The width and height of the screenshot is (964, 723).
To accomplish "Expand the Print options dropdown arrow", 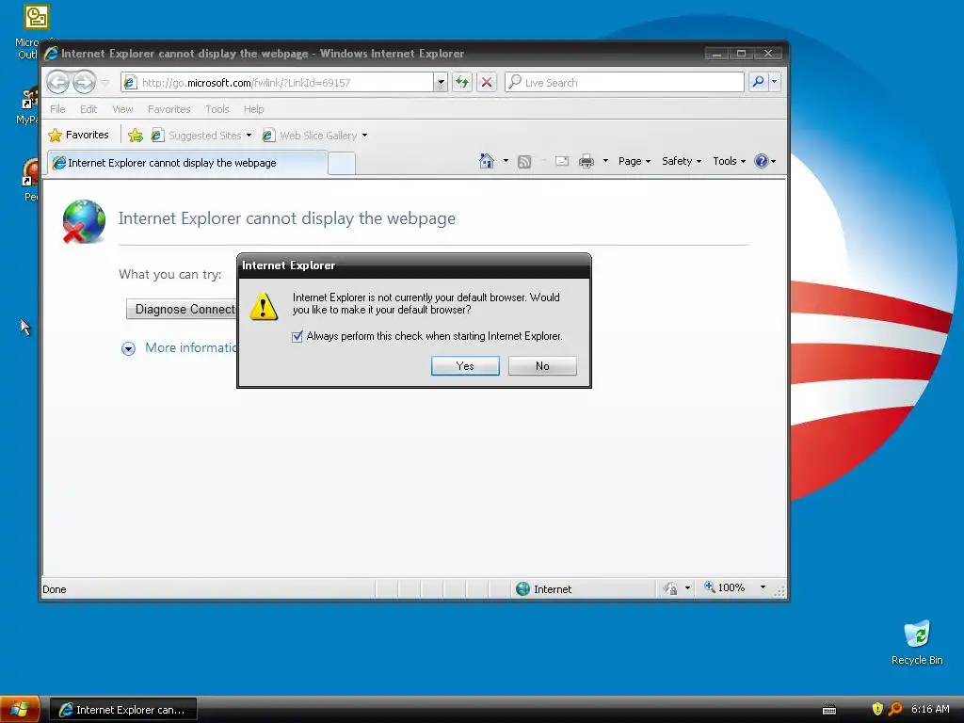I will [605, 161].
